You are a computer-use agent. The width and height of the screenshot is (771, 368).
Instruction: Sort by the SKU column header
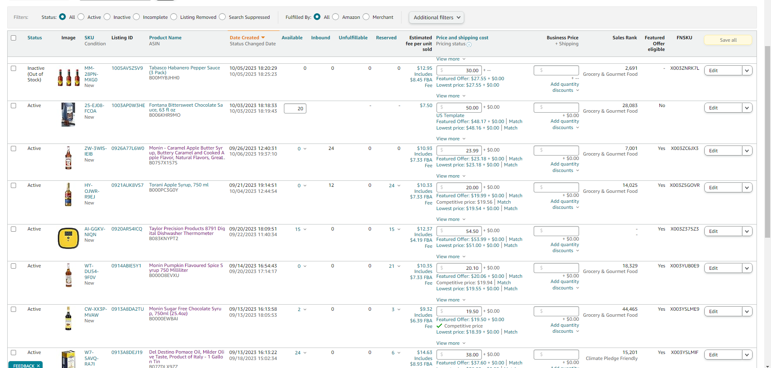(89, 38)
